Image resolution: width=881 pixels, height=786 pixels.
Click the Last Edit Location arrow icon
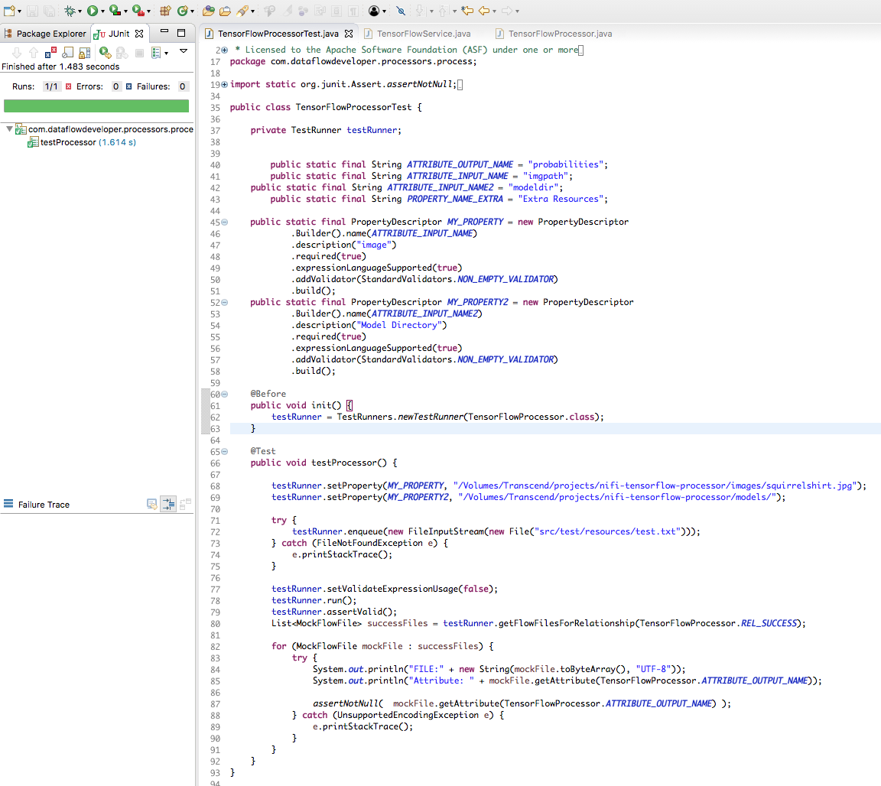coord(467,11)
